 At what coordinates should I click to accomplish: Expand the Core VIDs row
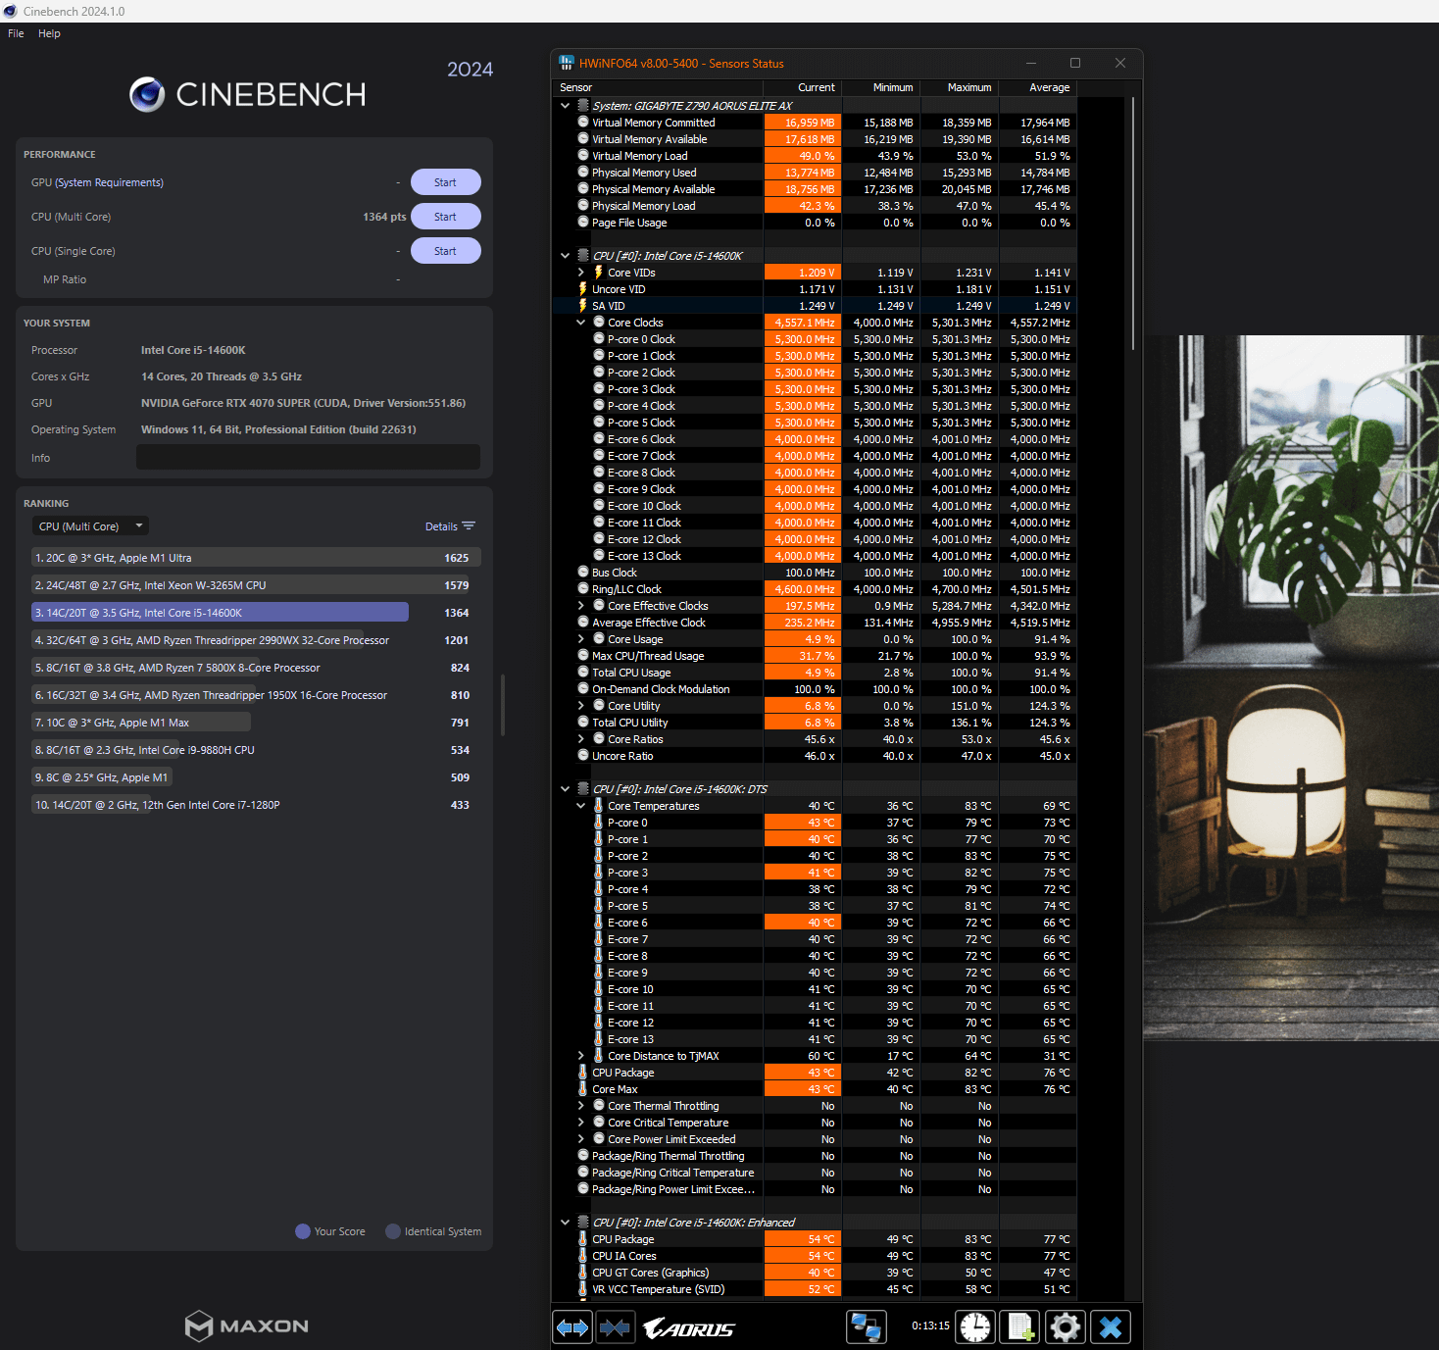coord(581,273)
